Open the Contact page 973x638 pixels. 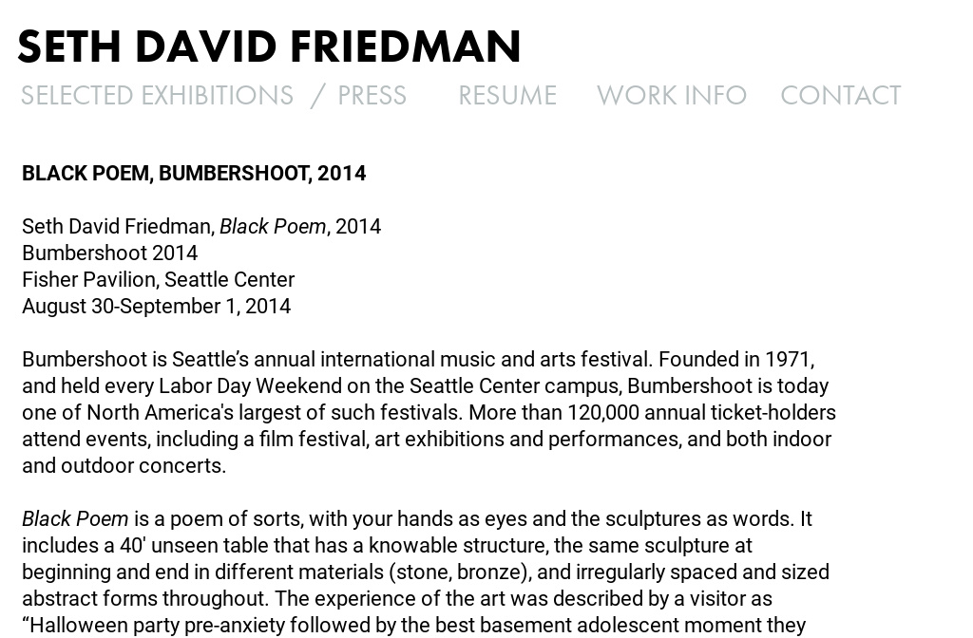pos(840,96)
